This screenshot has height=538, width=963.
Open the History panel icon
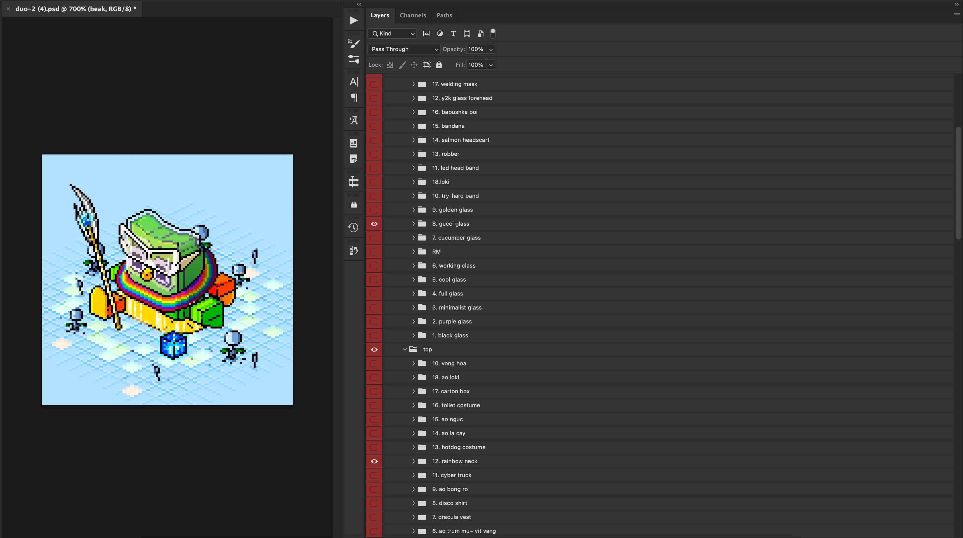click(x=354, y=228)
